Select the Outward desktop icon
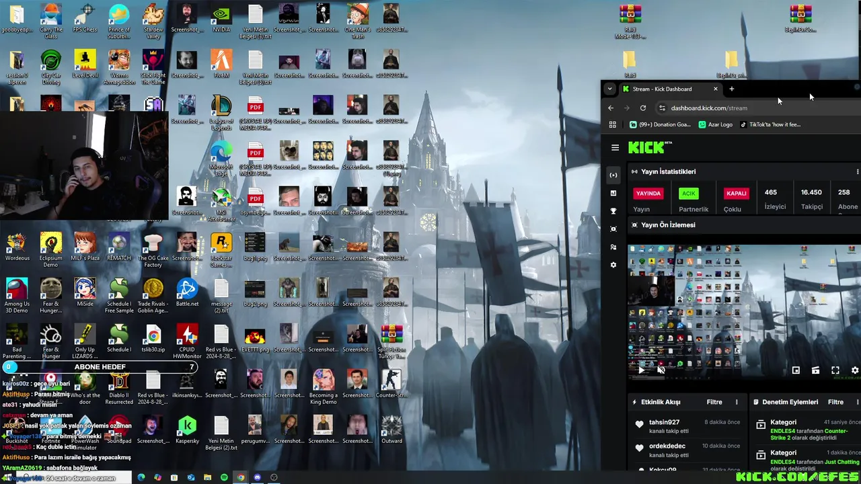The image size is (861, 484). [x=391, y=429]
